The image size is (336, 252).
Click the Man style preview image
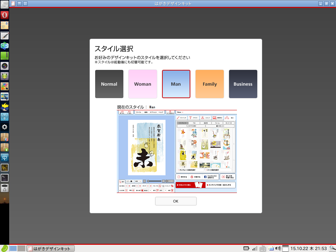[177, 151]
